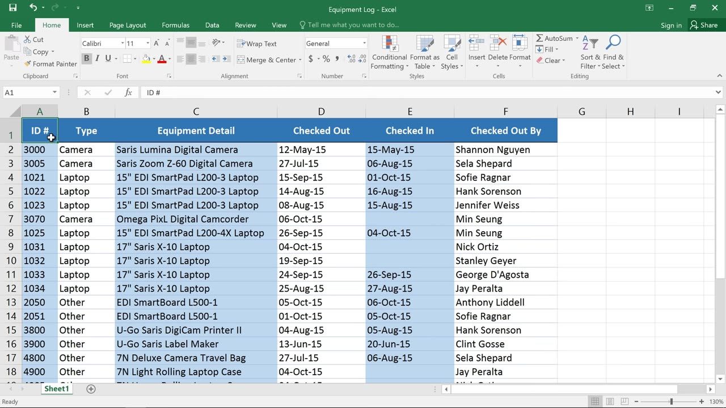Toggle Center horizontal alignment
This screenshot has height=408, width=726.
[x=191, y=59]
